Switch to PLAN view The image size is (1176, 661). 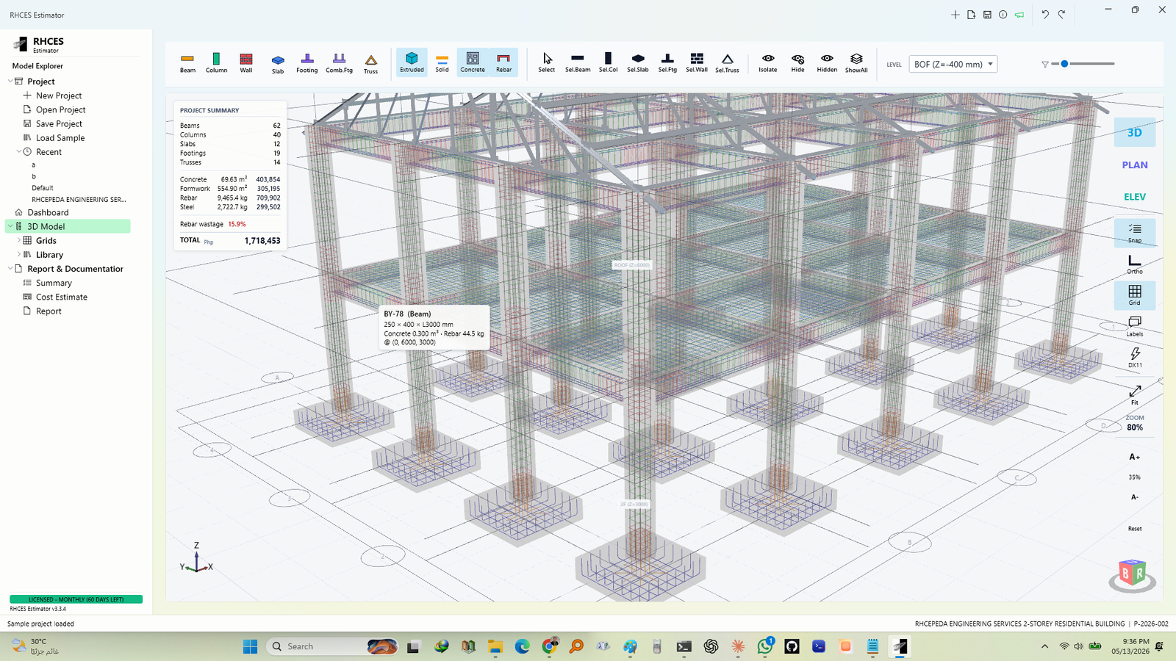1135,165
